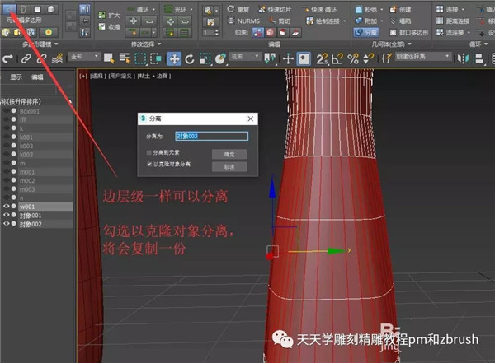The height and width of the screenshot is (363, 495).
Task: Click the Select Object cursor icon
Action: click(x=109, y=58)
